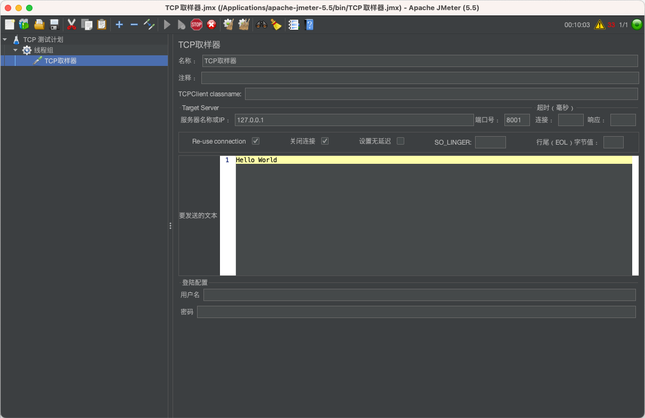The image size is (645, 418).
Task: Save the test plan with disk icon
Action: click(54, 24)
